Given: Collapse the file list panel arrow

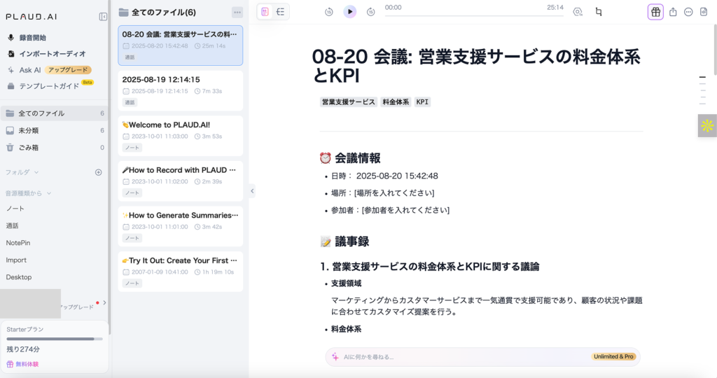Looking at the screenshot, I should point(252,190).
